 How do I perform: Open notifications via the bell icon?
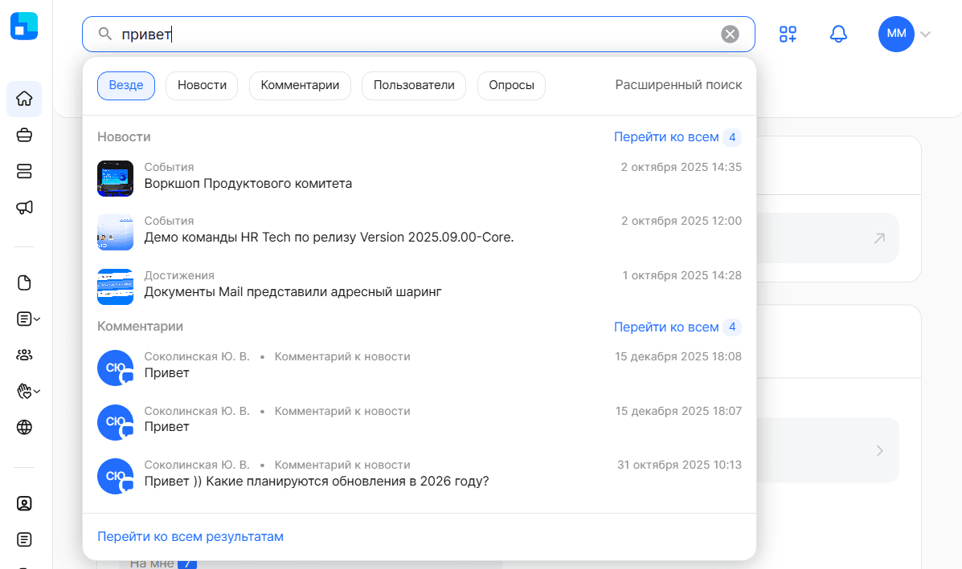click(x=838, y=34)
